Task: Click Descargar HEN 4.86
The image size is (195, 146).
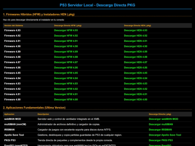Action: click(x=135, y=68)
